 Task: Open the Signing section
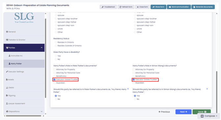click(24, 96)
